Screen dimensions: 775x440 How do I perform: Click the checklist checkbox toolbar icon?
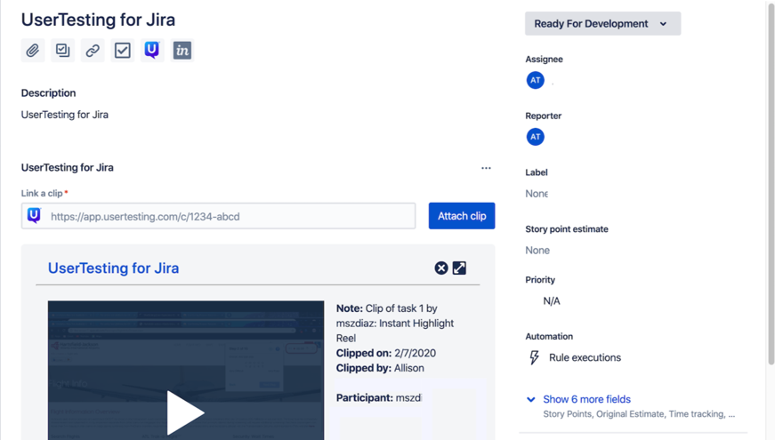123,51
